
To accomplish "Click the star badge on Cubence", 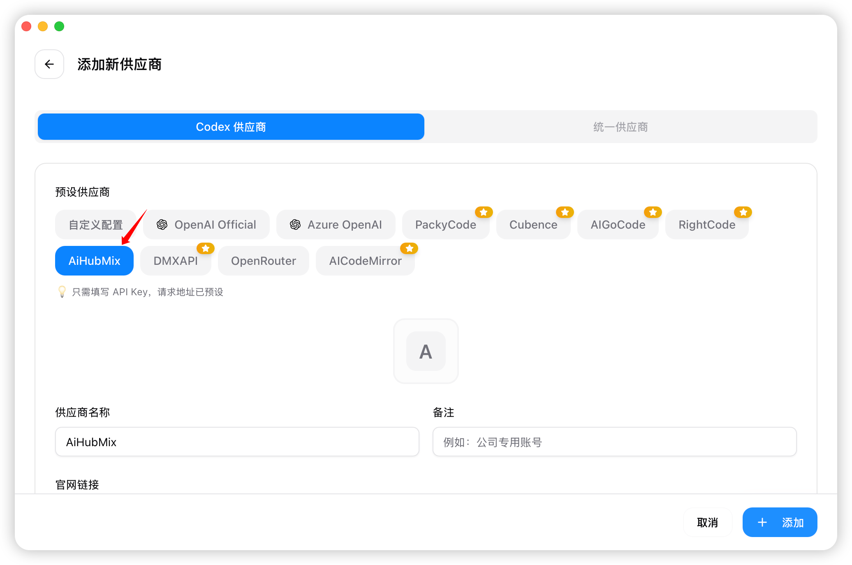I will click(x=565, y=212).
